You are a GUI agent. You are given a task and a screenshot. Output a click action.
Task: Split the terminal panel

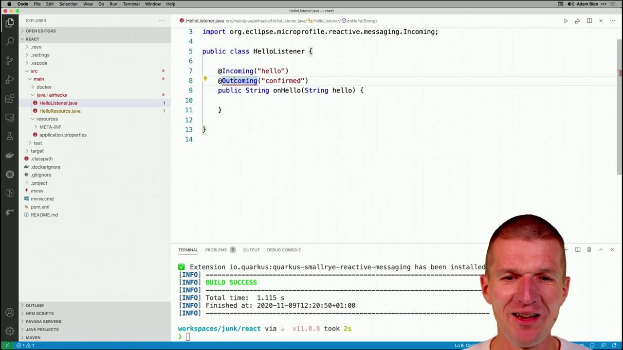577,249
